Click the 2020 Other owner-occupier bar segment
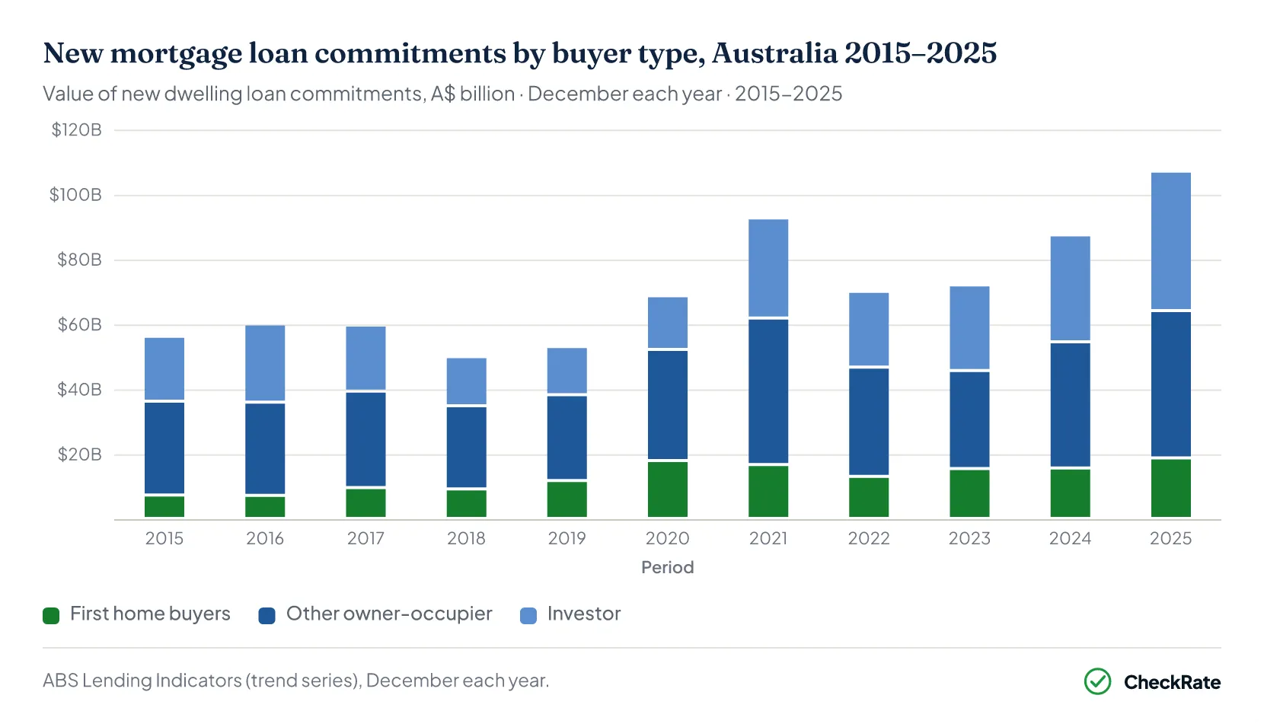1264x727 pixels. 668,404
